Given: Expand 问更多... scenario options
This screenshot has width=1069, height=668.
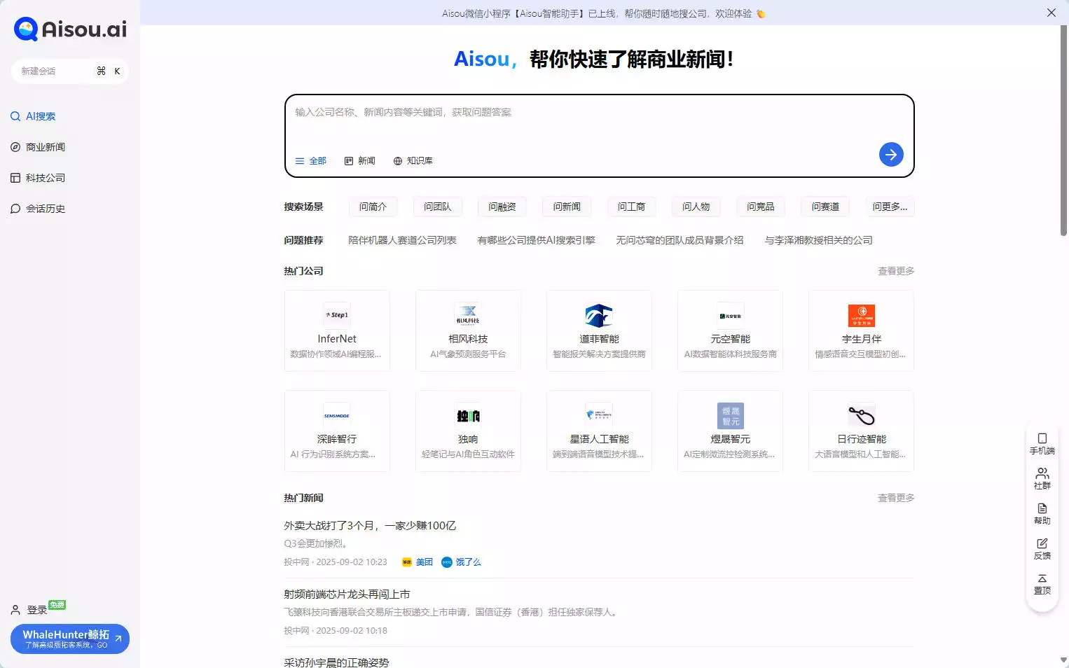Looking at the screenshot, I should (890, 206).
